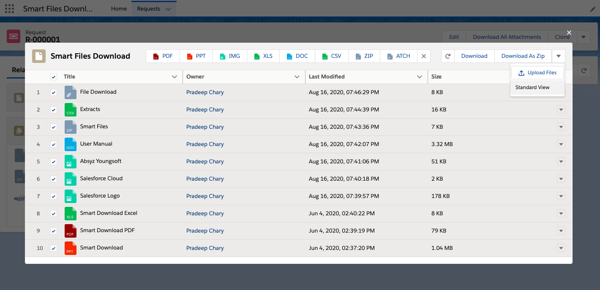
Task: Click the refresh icon in Smart Files Download
Action: [x=447, y=56]
